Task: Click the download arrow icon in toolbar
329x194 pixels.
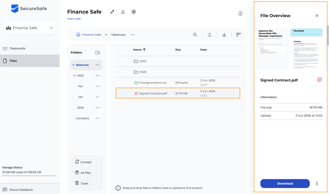Action: 224,35
